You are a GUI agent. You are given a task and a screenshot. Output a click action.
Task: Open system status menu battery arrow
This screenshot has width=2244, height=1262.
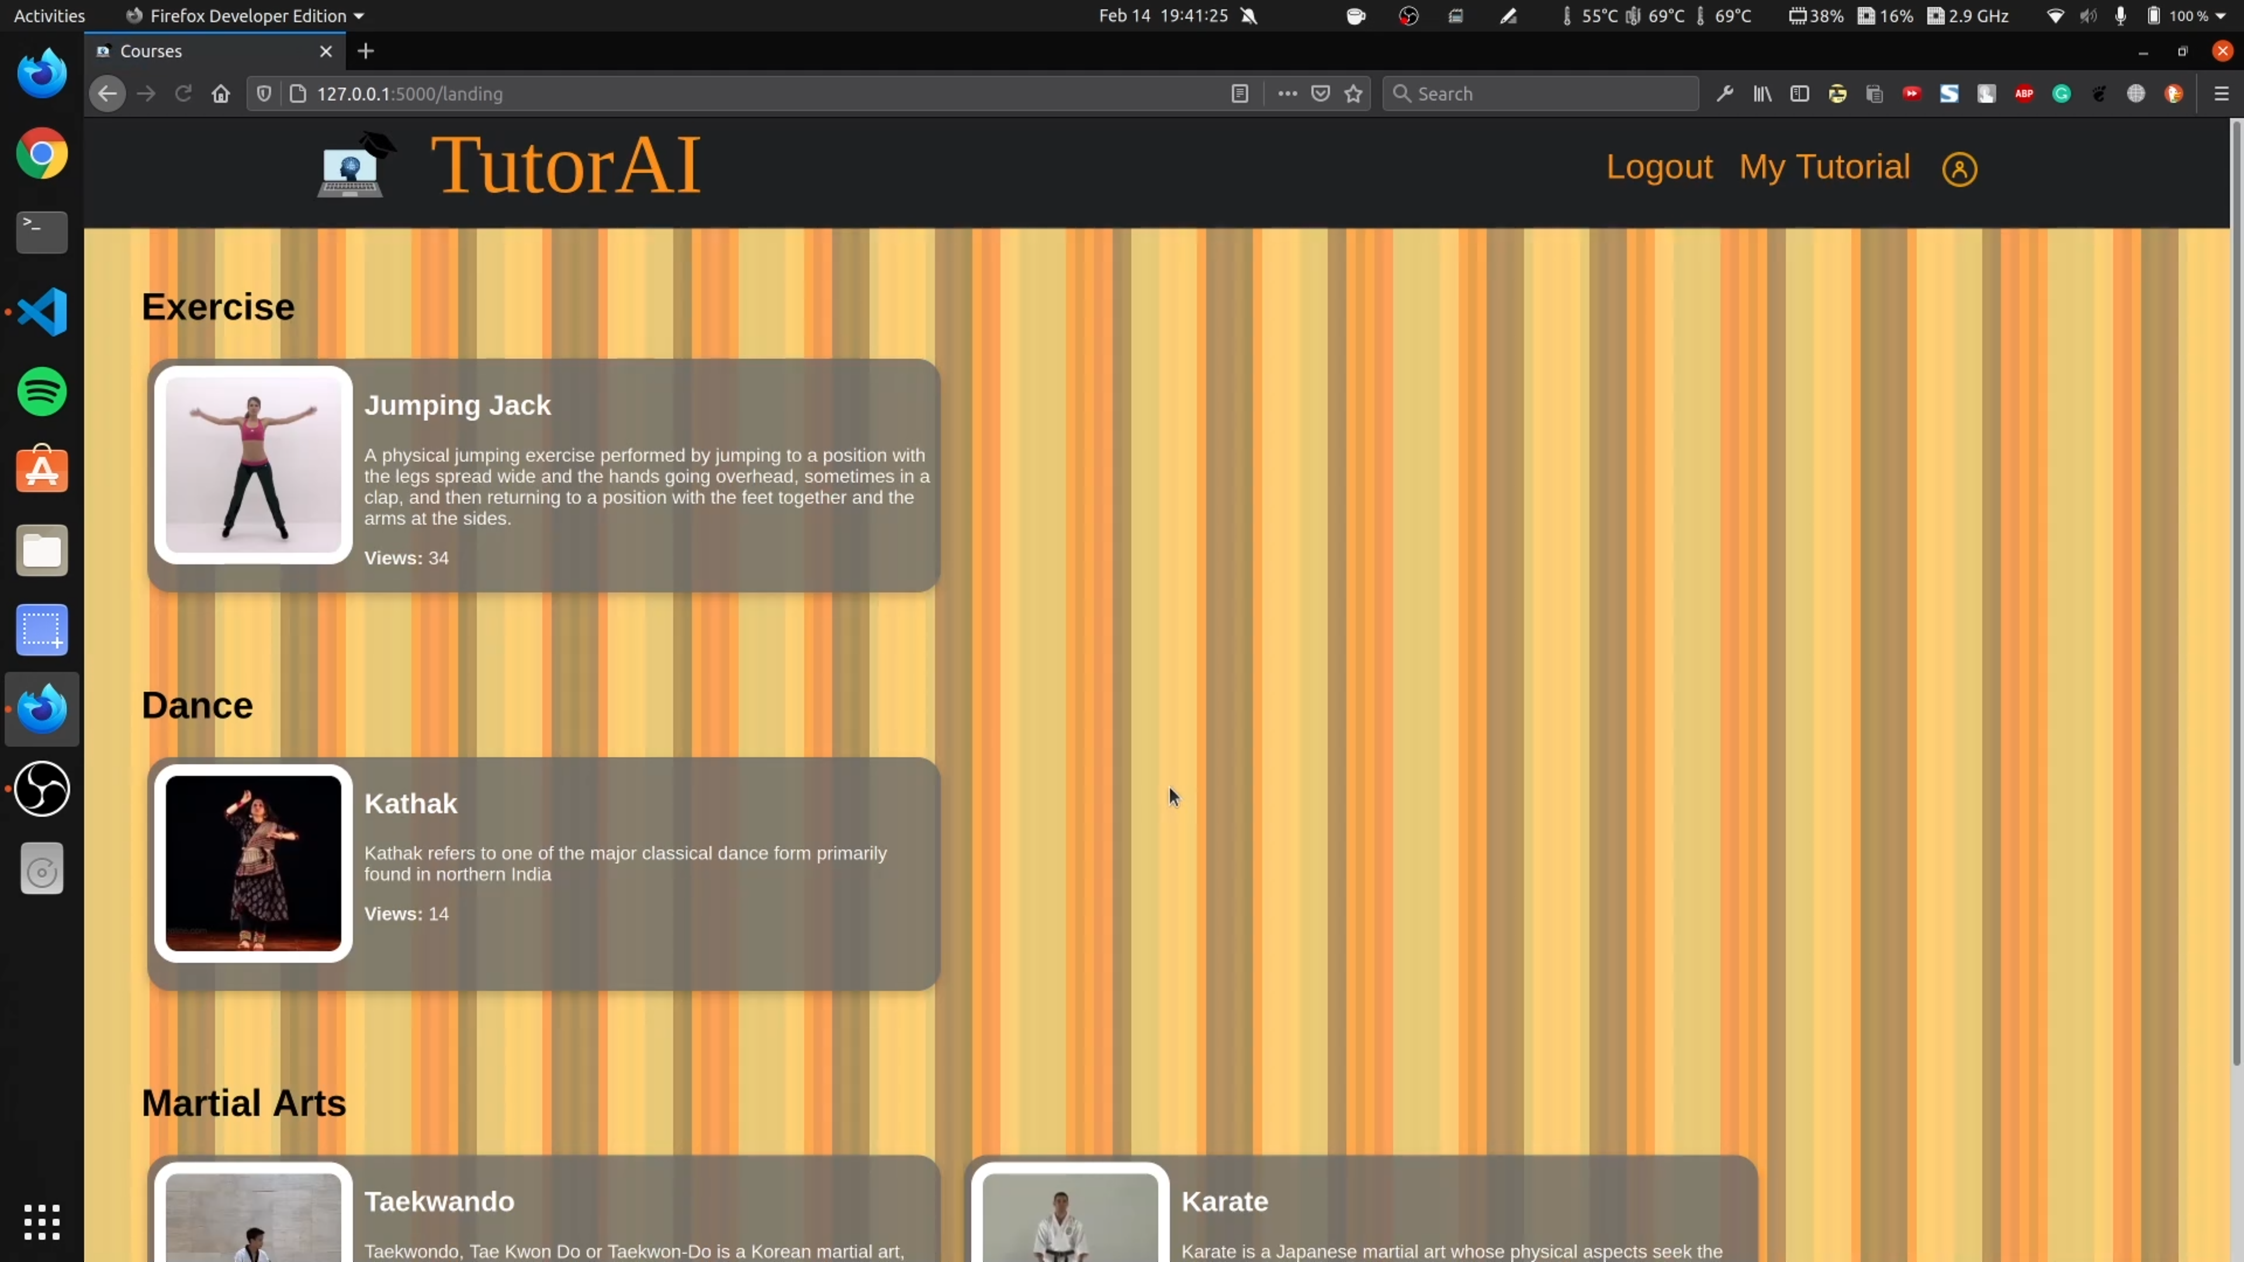click(2219, 16)
